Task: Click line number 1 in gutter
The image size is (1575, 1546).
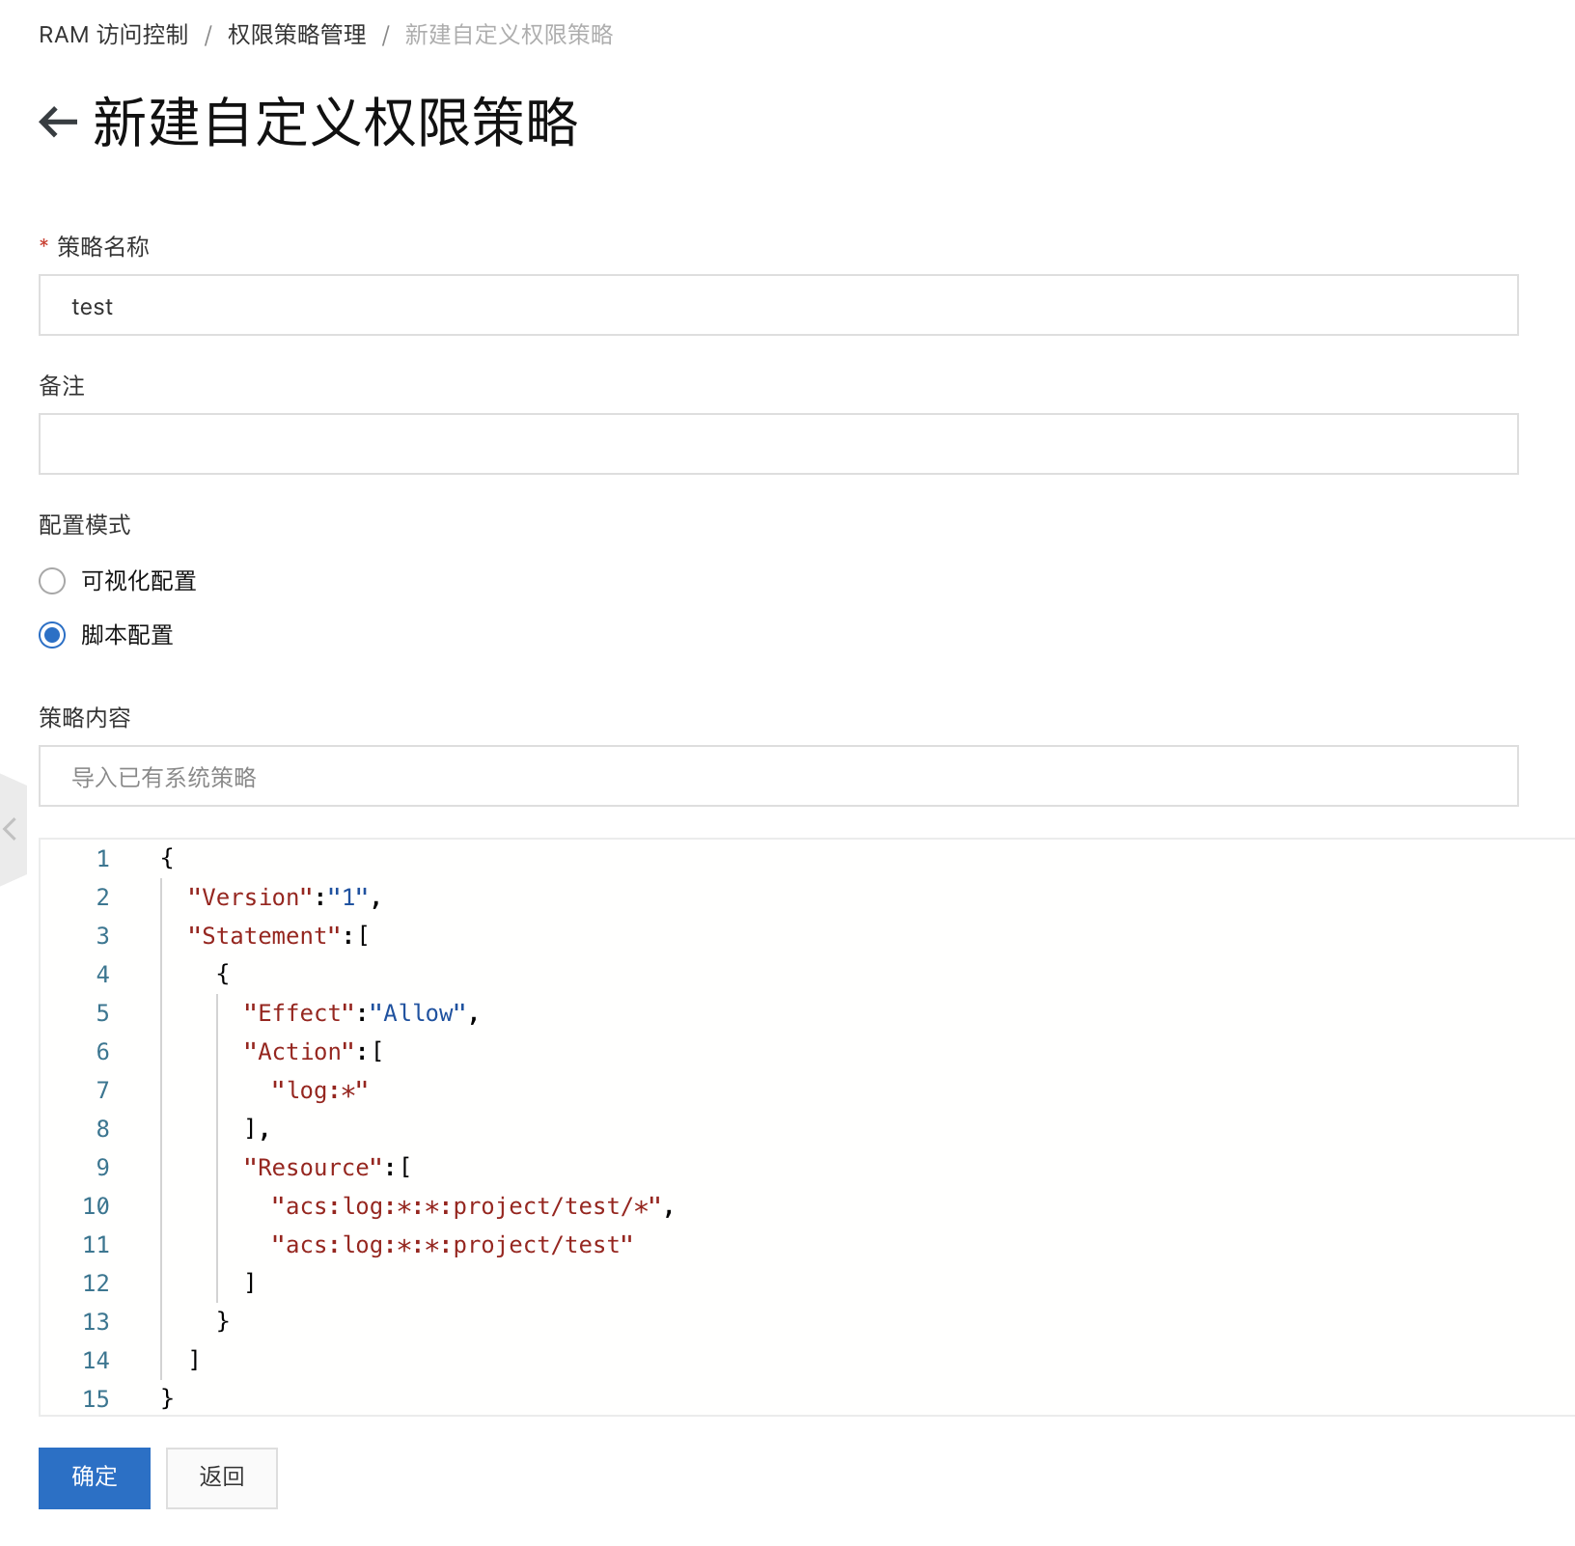Action: click(x=103, y=859)
